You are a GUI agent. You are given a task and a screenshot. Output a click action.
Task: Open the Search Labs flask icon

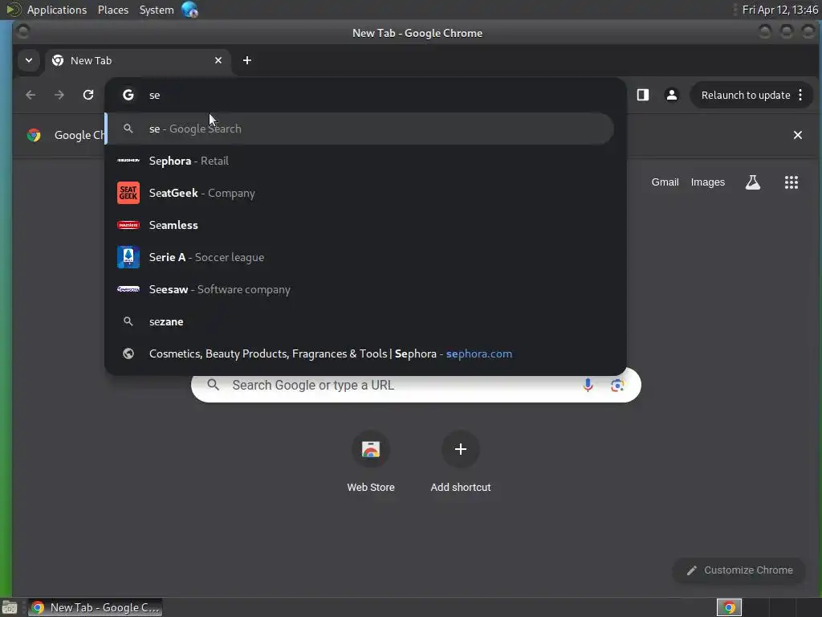click(x=753, y=182)
